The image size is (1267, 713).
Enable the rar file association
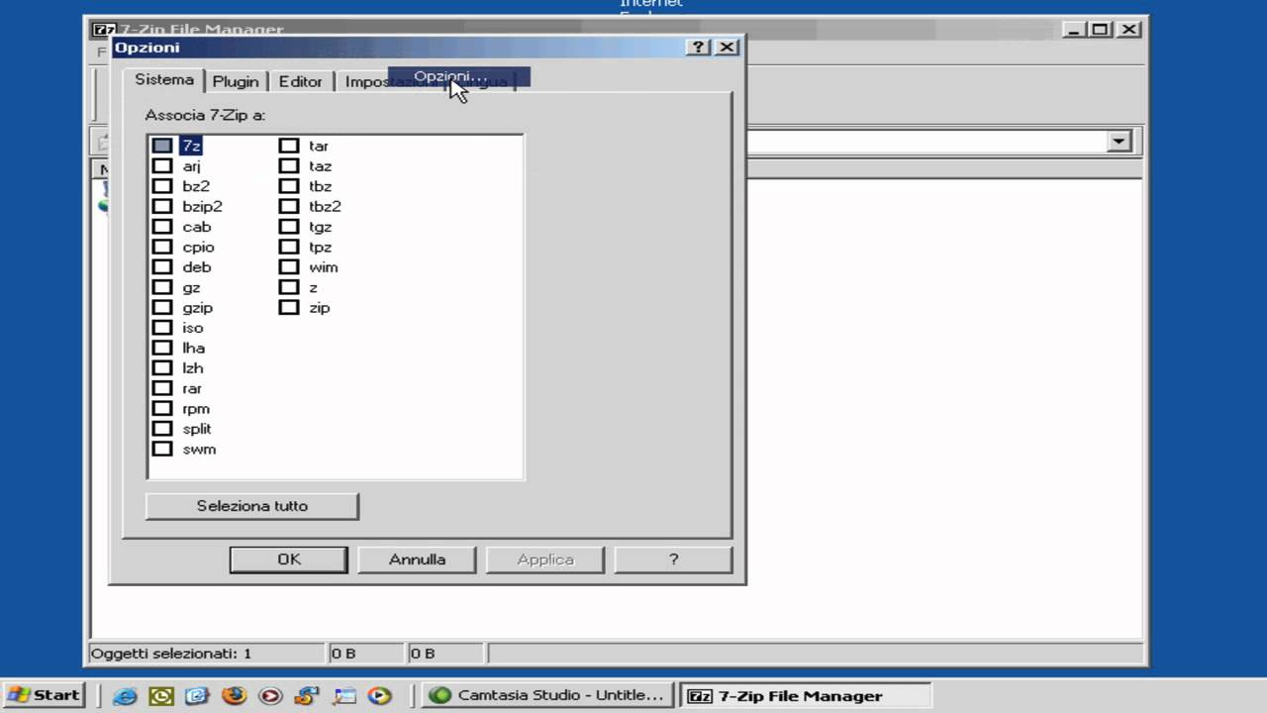point(162,388)
